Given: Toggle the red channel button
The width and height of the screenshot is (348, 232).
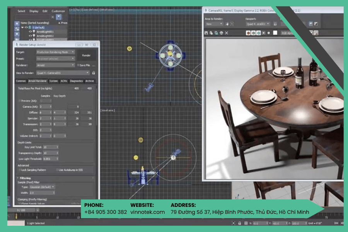Looking at the screenshot, I should pos(248,33).
